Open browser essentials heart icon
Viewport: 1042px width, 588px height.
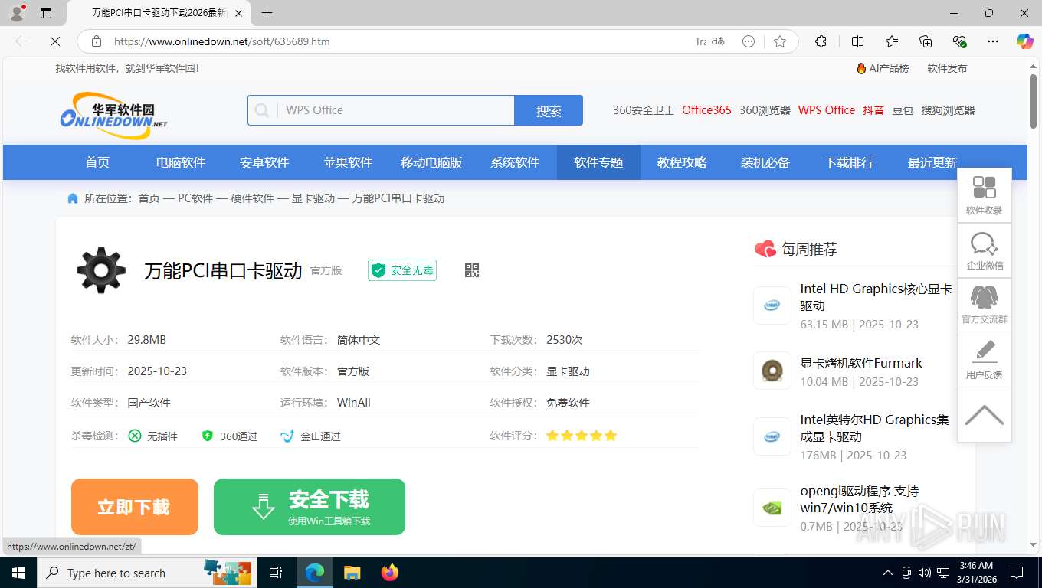pos(959,41)
